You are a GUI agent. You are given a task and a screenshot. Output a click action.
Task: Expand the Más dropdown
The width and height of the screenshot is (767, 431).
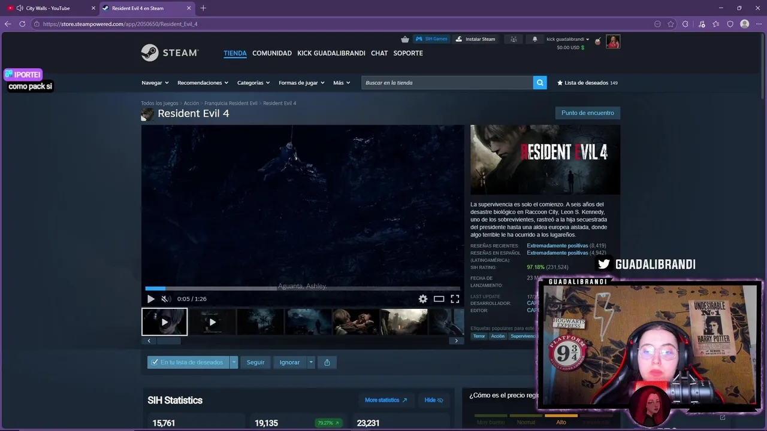tap(342, 83)
